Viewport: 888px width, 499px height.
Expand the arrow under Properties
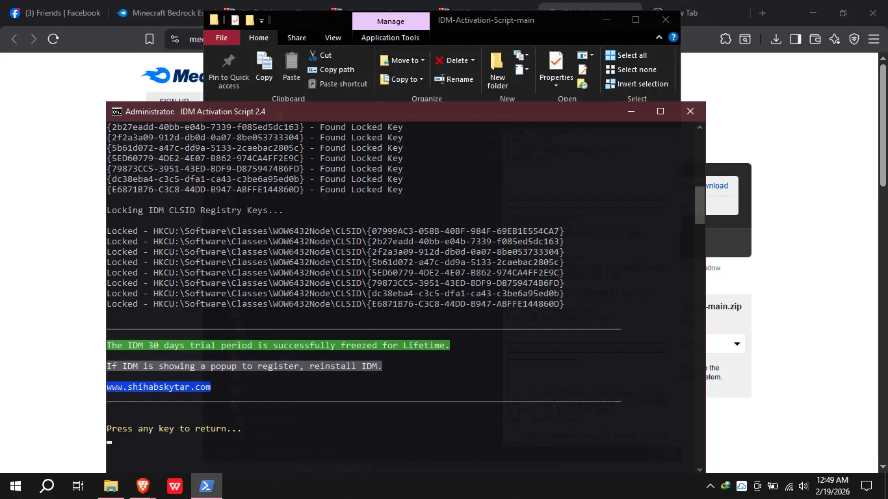[556, 86]
